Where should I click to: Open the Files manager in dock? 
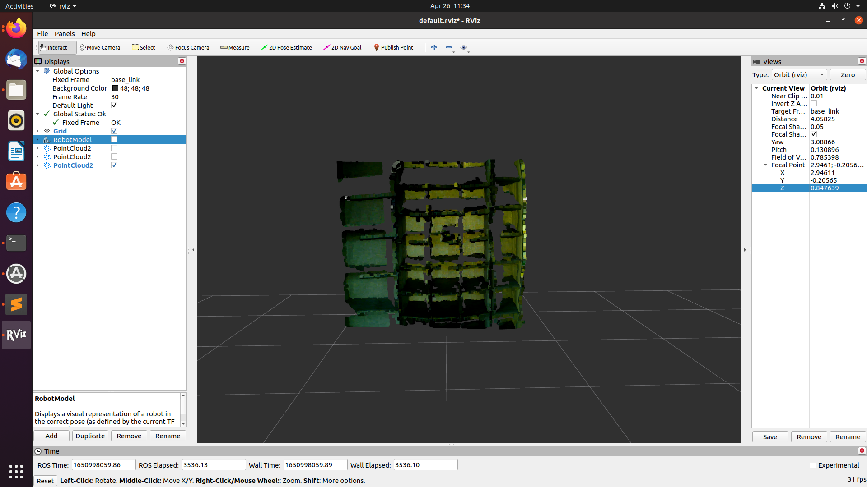16,90
